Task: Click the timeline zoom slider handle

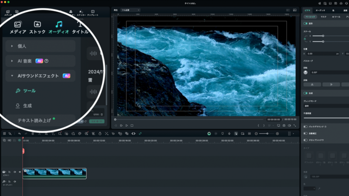Action: pyautogui.click(x=267, y=134)
